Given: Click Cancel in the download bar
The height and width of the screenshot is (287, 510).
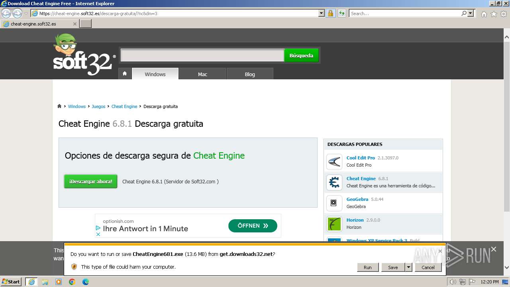Looking at the screenshot, I should coord(428,267).
